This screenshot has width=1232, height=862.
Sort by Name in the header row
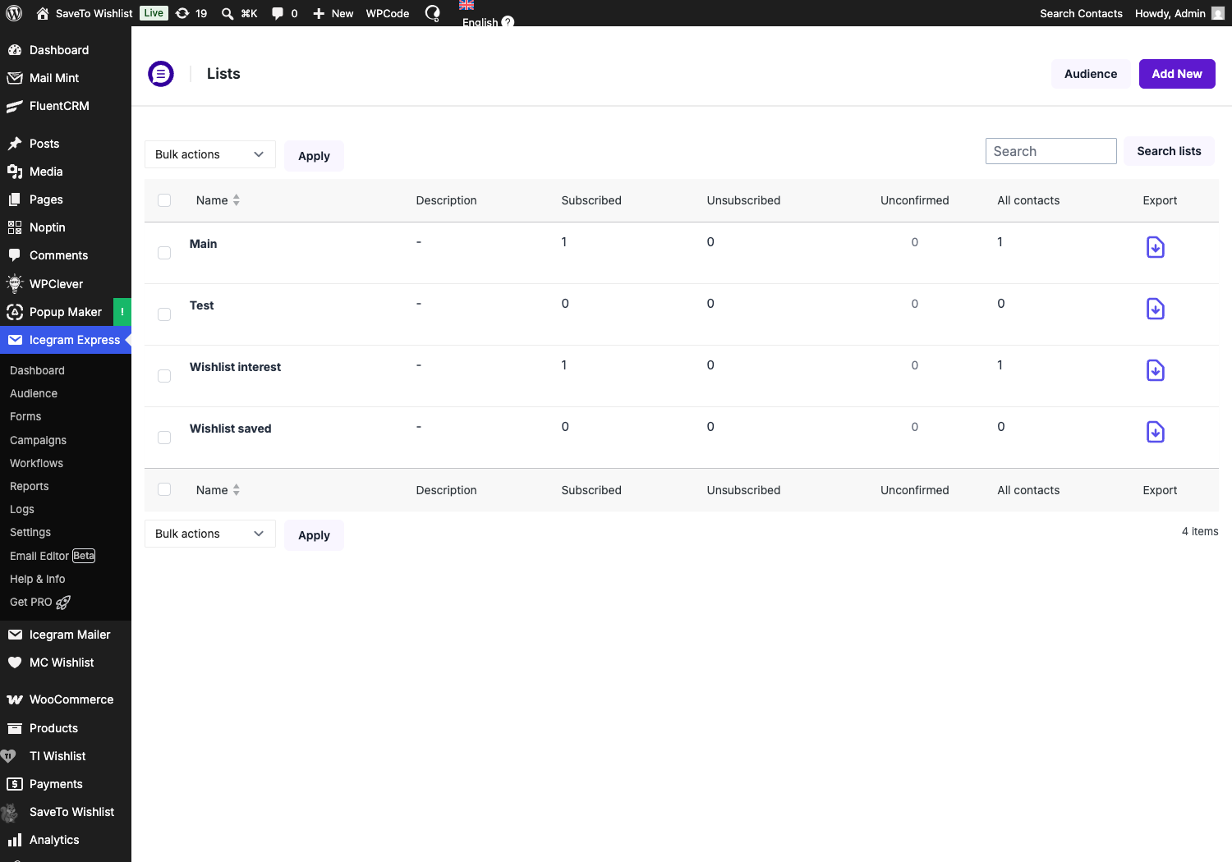pos(218,200)
